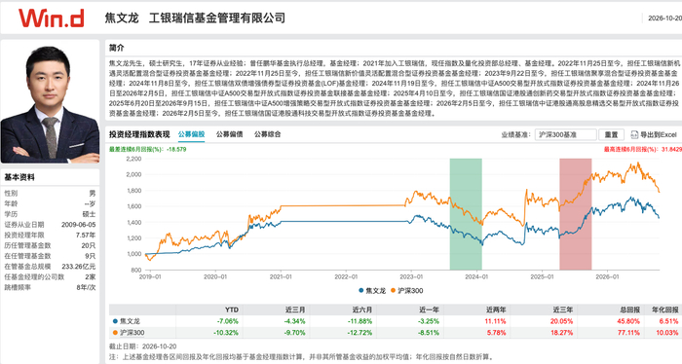
Task: Click the 基本资料 section heading
Action: [x=19, y=177]
